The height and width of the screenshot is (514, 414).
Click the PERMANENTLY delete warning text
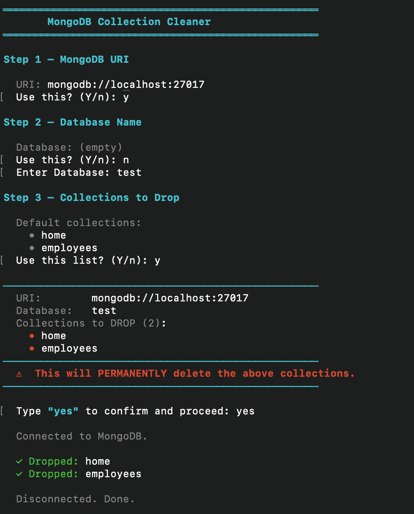tap(195, 373)
